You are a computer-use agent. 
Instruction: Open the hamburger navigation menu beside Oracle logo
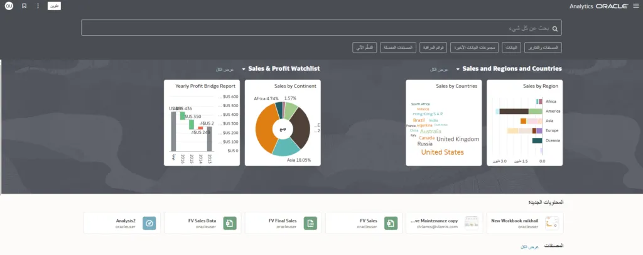(635, 6)
